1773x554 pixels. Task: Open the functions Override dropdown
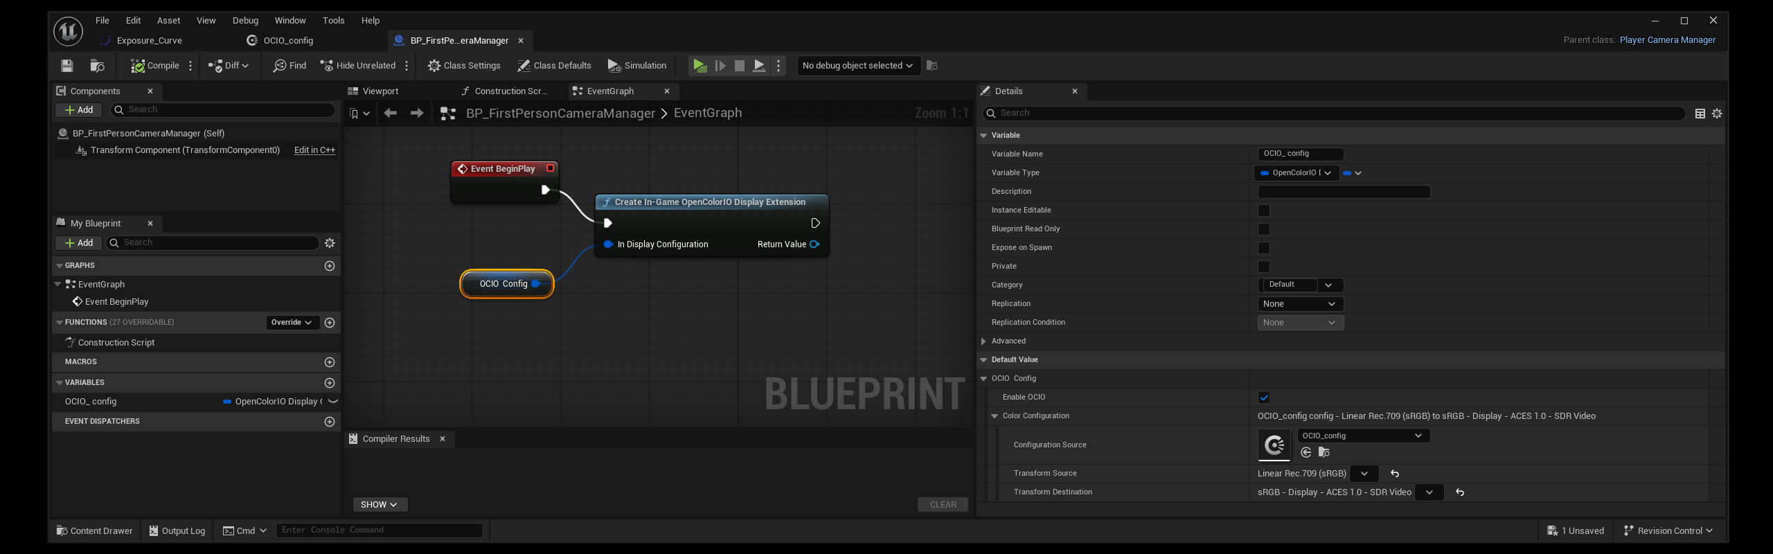[x=292, y=323]
